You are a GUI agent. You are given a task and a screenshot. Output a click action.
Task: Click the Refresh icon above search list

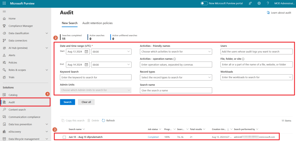103,120
